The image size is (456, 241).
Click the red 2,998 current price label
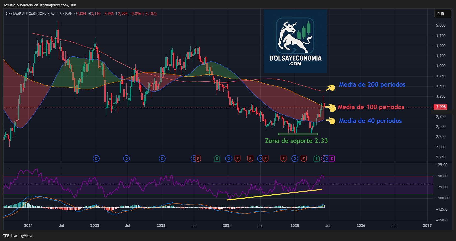441,107
